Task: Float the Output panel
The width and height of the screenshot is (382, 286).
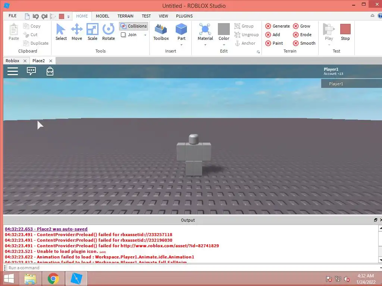Action: (375, 220)
